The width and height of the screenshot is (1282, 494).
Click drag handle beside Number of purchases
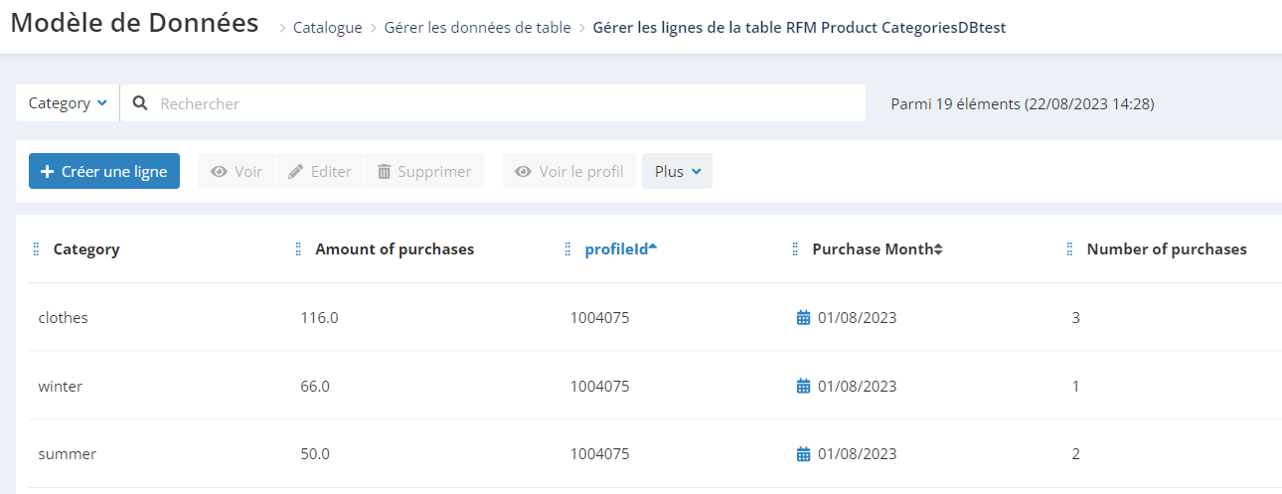(1069, 249)
